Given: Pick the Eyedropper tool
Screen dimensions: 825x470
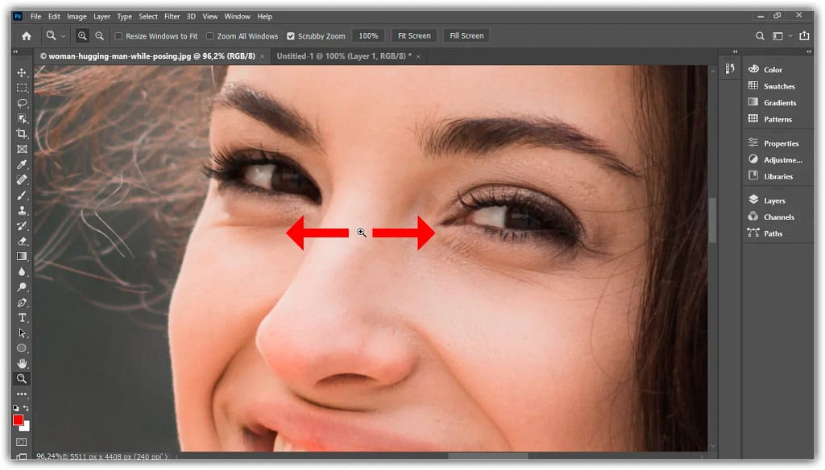Looking at the screenshot, I should (x=22, y=164).
